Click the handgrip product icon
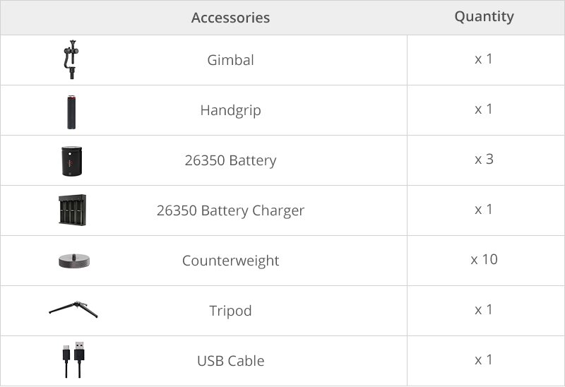This screenshot has width=565, height=387. 72,112
